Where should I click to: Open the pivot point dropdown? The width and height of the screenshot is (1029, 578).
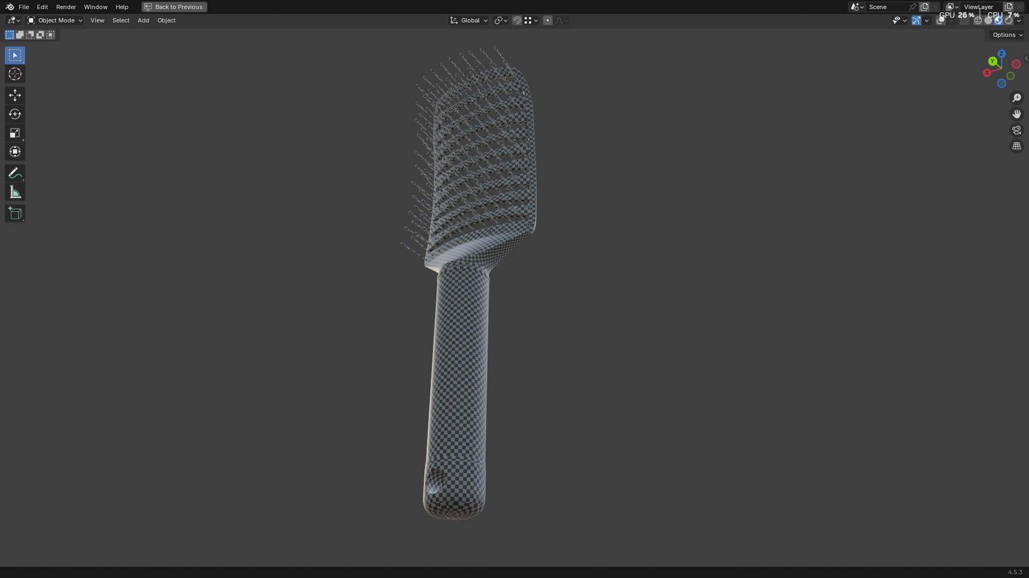click(x=501, y=20)
